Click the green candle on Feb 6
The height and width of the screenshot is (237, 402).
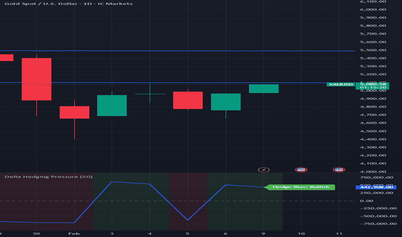226,102
